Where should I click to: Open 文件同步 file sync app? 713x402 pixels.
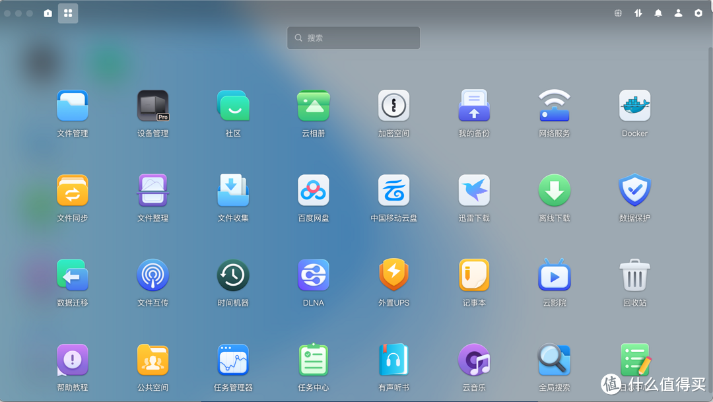click(73, 191)
